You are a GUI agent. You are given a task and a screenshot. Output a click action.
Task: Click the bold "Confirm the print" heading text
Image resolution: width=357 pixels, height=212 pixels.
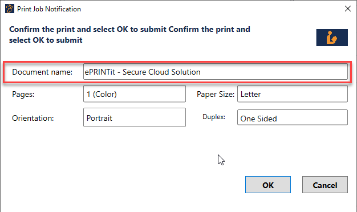[129, 35]
